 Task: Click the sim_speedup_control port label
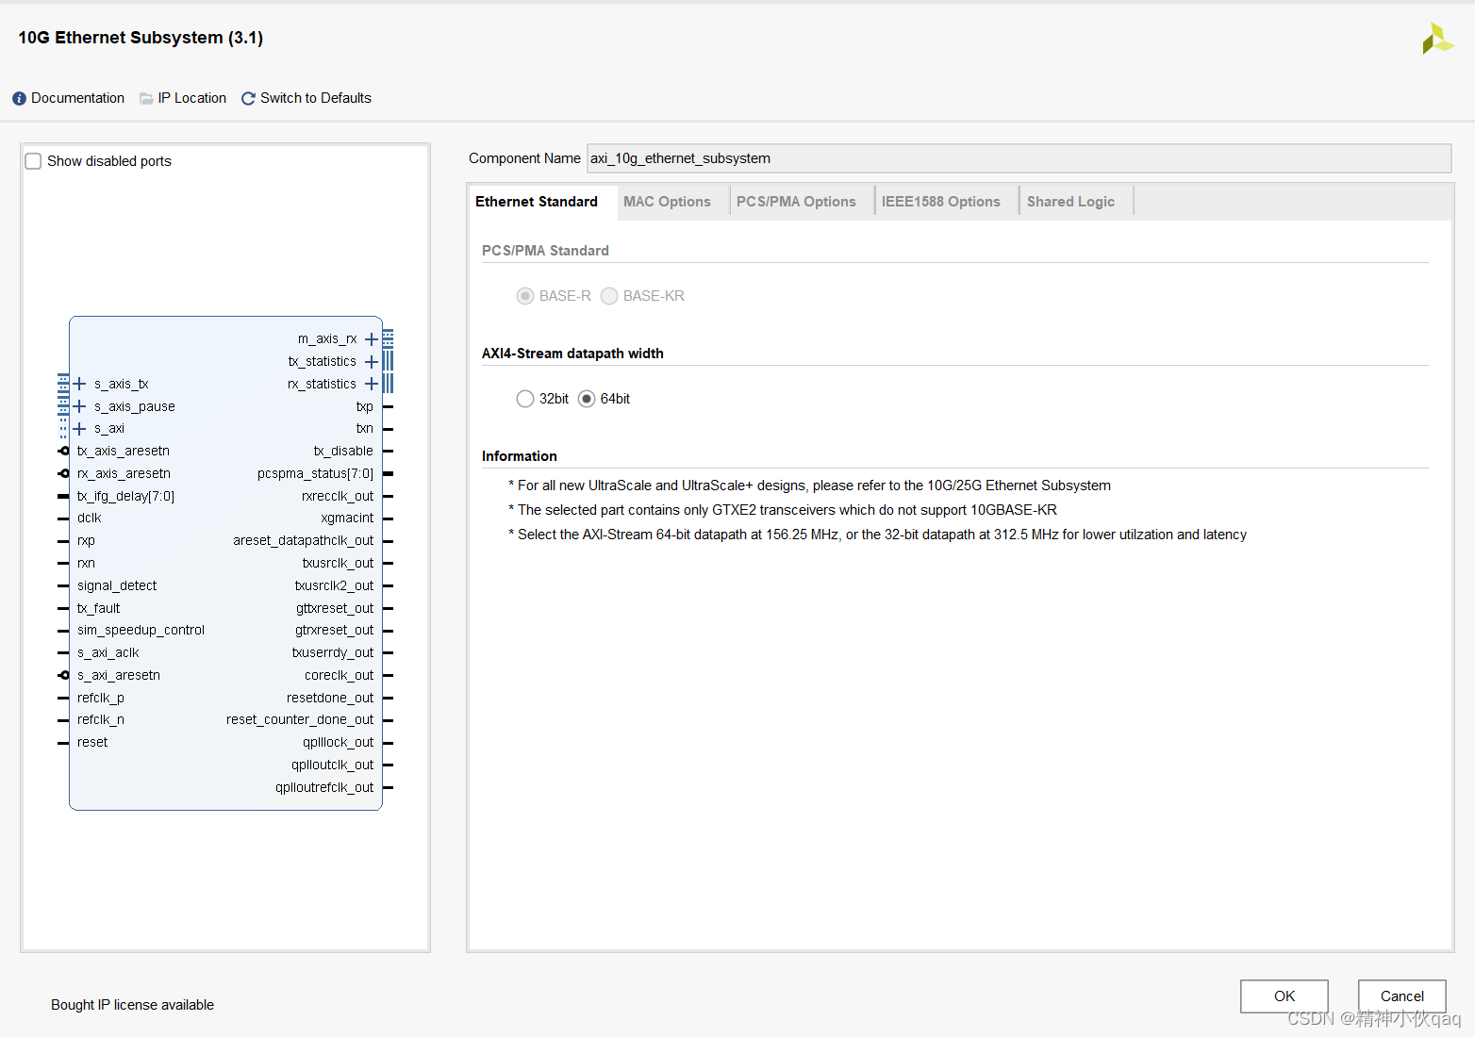(141, 631)
